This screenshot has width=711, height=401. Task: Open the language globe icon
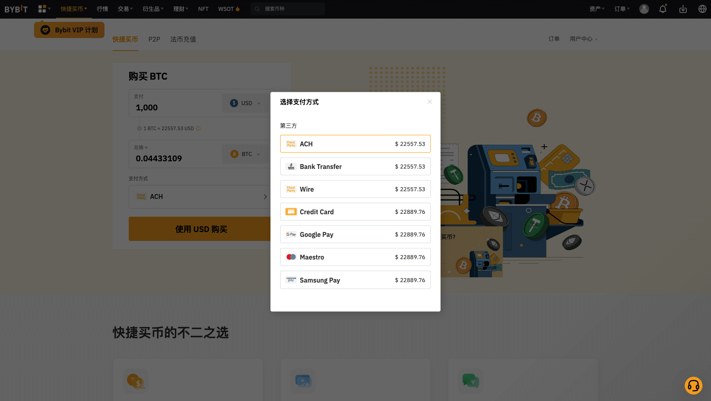click(702, 9)
